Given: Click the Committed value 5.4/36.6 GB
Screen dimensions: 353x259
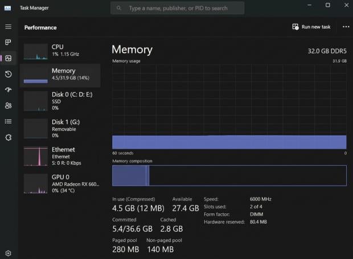Looking at the screenshot, I should point(132,229).
